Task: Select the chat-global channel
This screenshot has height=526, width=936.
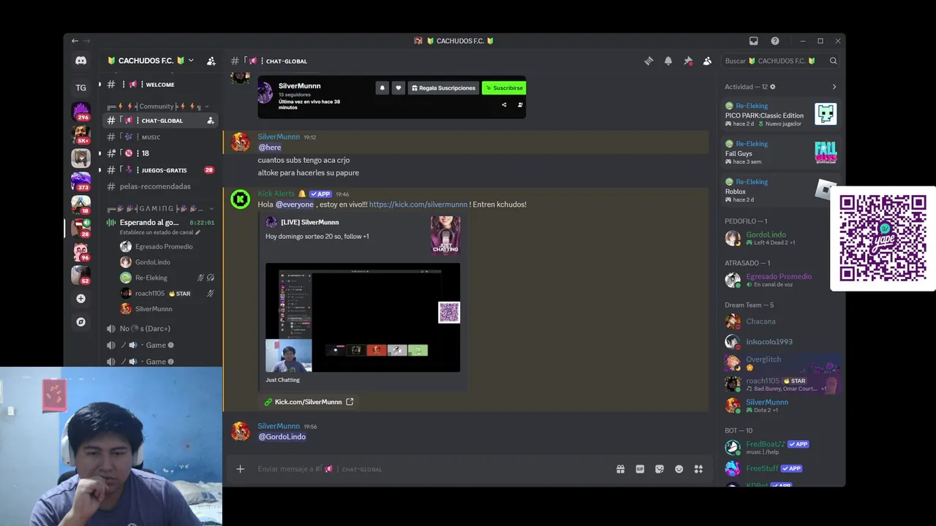Action: [x=161, y=121]
